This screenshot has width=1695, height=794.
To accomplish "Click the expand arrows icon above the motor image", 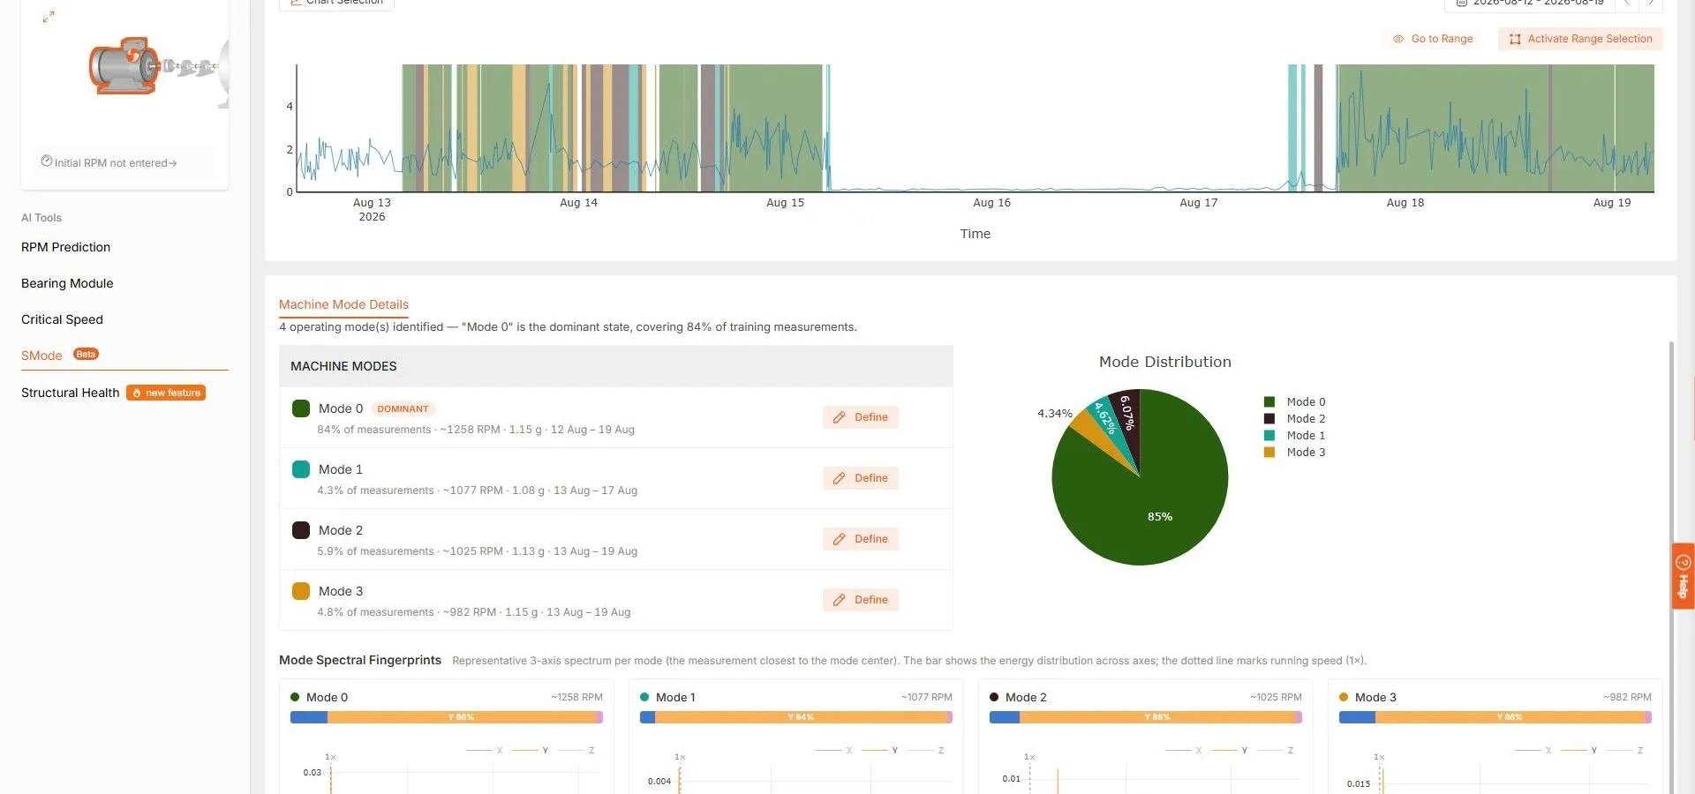I will [x=49, y=16].
